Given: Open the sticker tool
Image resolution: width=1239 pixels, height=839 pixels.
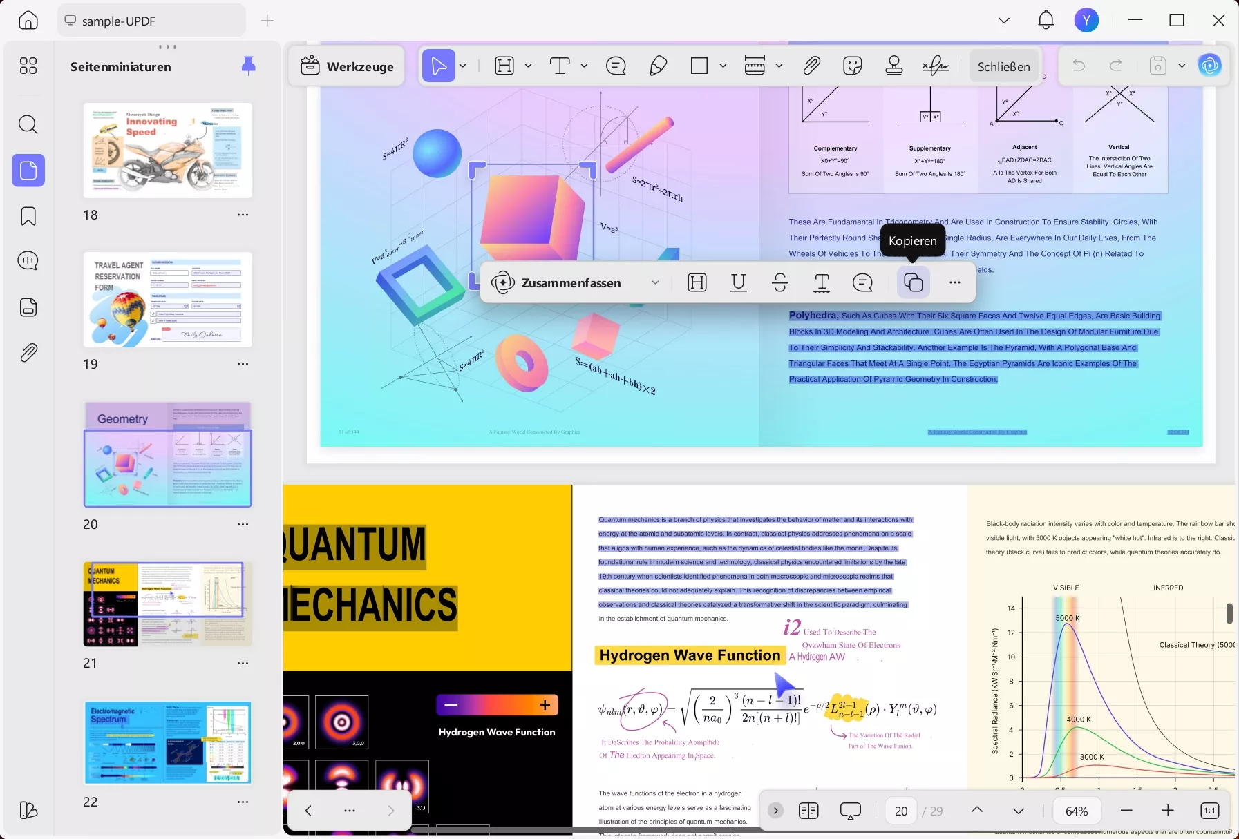Looking at the screenshot, I should 853,66.
